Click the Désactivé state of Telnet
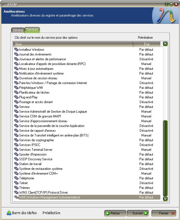This screenshot has width=180, height=220. point(146,183)
